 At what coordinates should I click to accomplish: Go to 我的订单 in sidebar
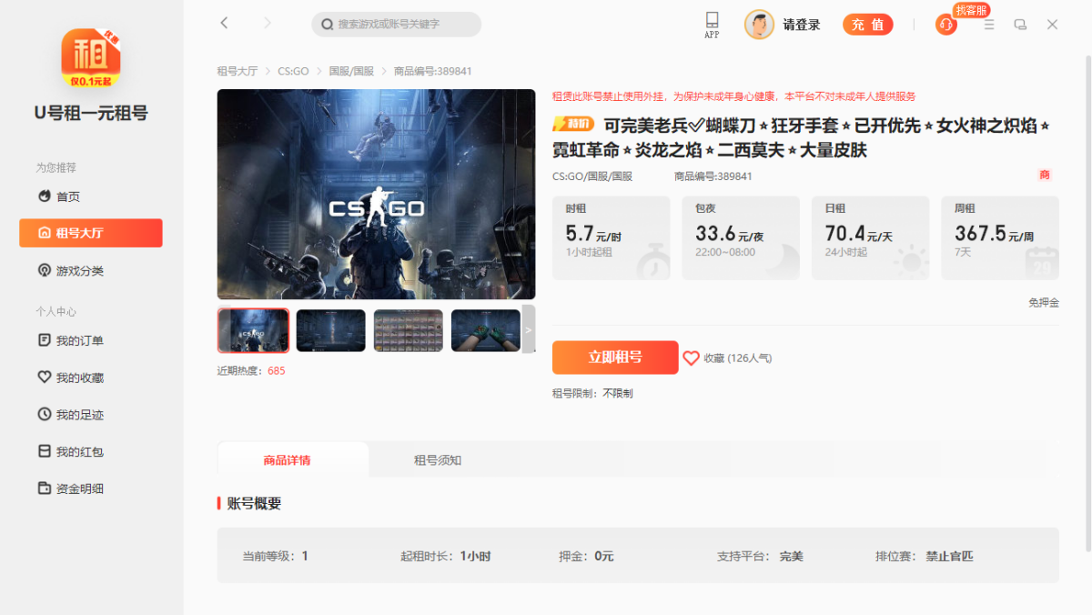[80, 341]
